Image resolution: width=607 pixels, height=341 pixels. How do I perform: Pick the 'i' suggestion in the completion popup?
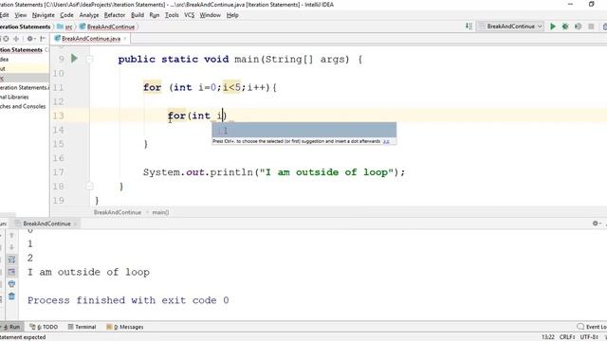pos(303,131)
